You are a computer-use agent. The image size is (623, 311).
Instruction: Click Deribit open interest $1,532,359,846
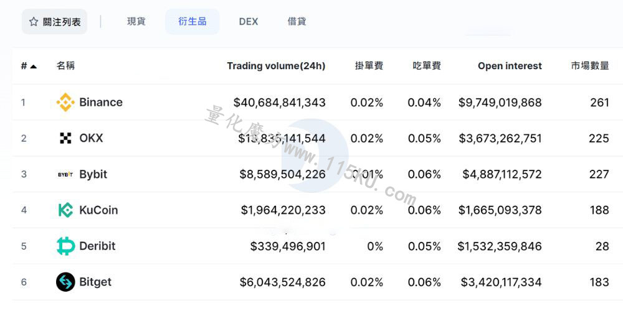tap(500, 246)
